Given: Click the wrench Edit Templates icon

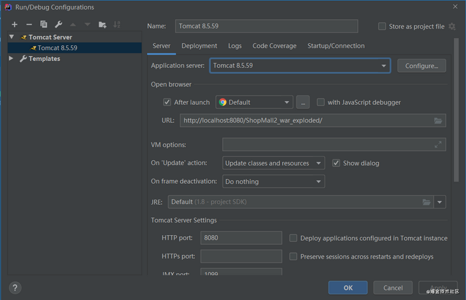Looking at the screenshot, I should [58, 24].
